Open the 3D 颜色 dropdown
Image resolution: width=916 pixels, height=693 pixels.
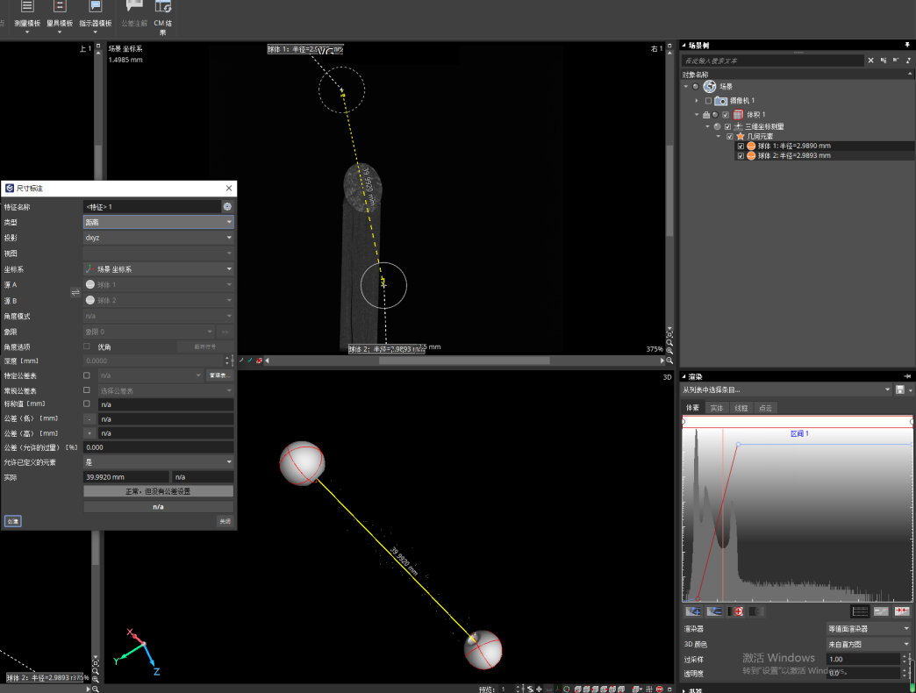pos(869,644)
